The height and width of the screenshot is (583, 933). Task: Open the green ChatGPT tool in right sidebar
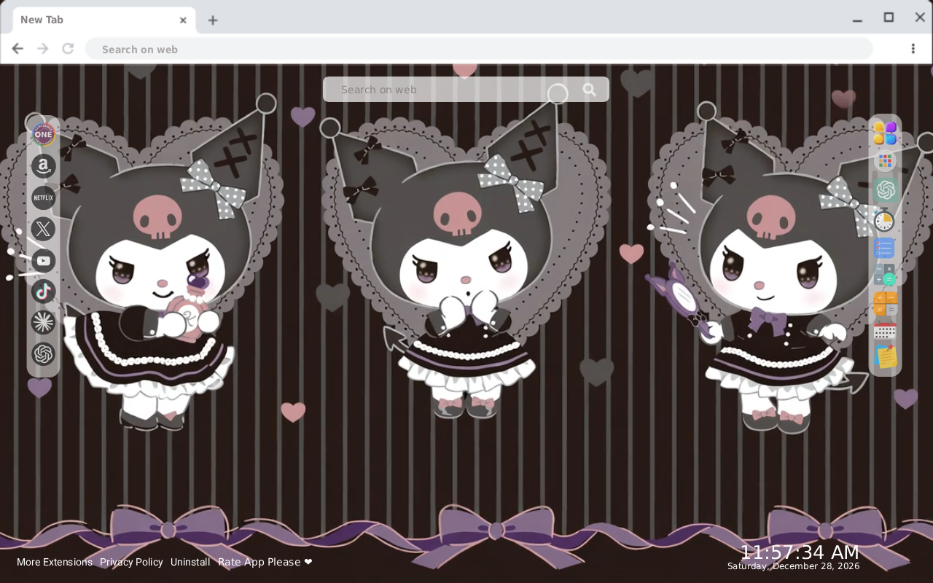point(885,190)
